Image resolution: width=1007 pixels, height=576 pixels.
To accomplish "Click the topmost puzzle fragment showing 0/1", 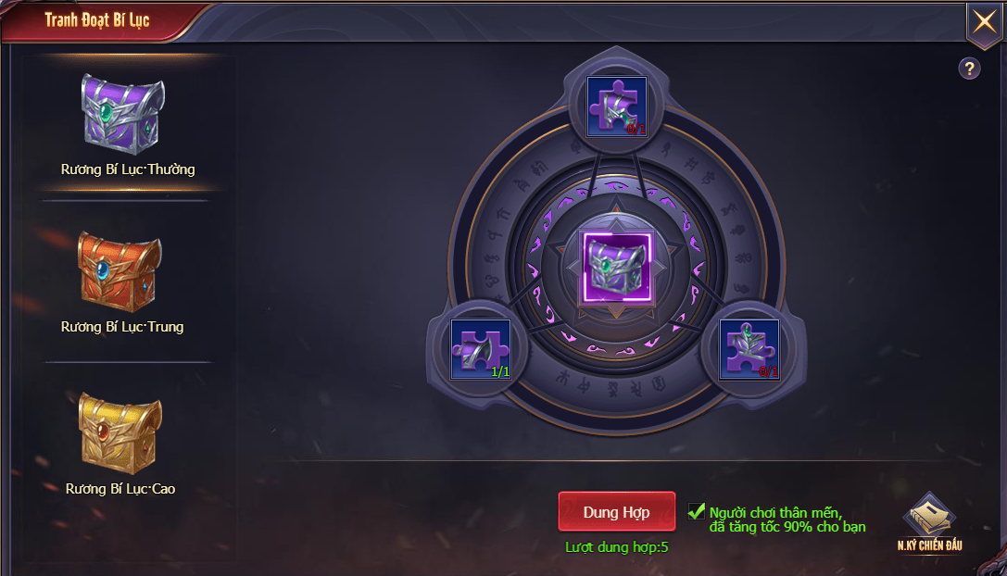I will [x=617, y=106].
